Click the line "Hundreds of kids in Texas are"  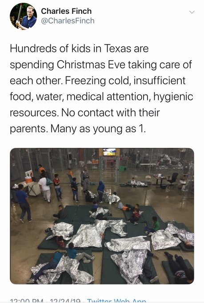[x=79, y=48]
